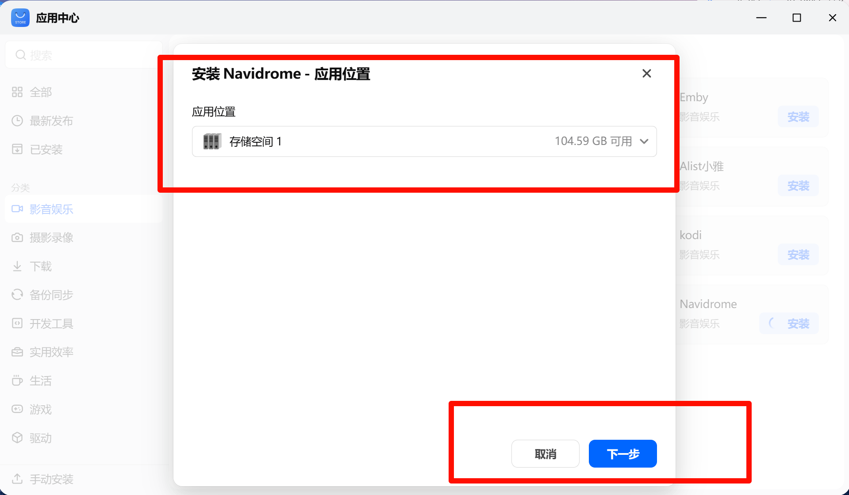Install the Emby app
The width and height of the screenshot is (849, 495).
pyautogui.click(x=798, y=117)
